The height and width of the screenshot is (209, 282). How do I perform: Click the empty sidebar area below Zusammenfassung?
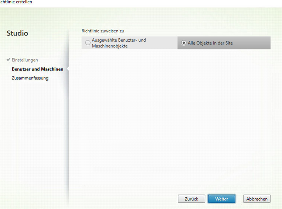coord(33,140)
